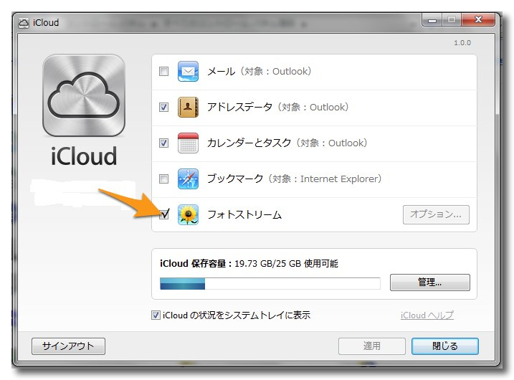Click the サインアウト button
The width and height of the screenshot is (514, 380).
[x=68, y=346]
